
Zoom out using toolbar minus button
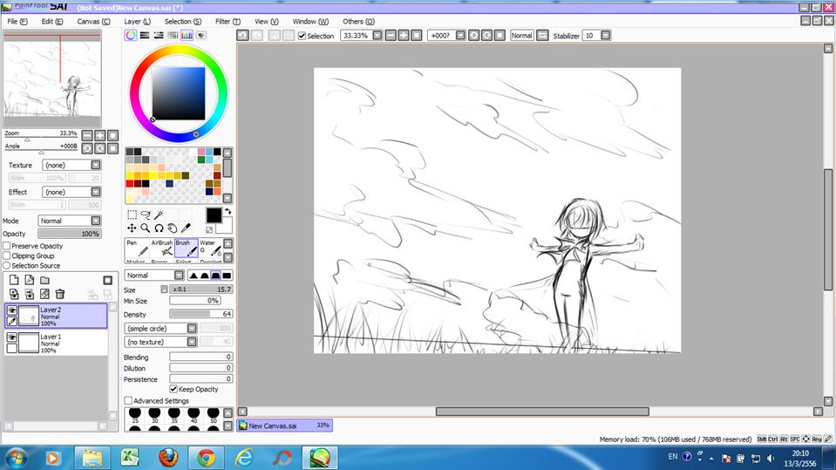click(x=391, y=35)
